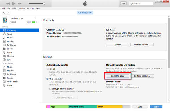Click Change Password button

pyautogui.click(x=65, y=98)
